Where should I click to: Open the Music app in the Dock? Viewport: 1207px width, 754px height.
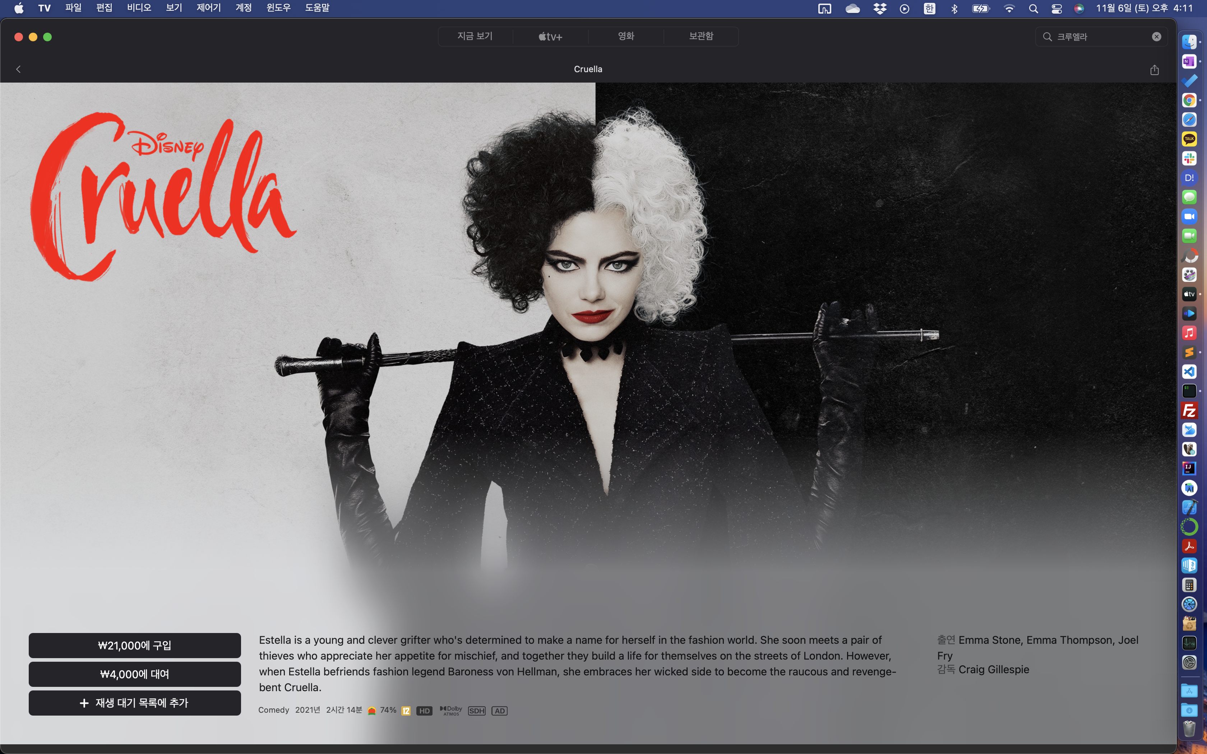(1189, 332)
